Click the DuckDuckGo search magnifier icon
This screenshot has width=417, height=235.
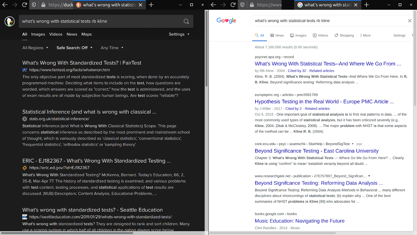pyautogui.click(x=186, y=21)
